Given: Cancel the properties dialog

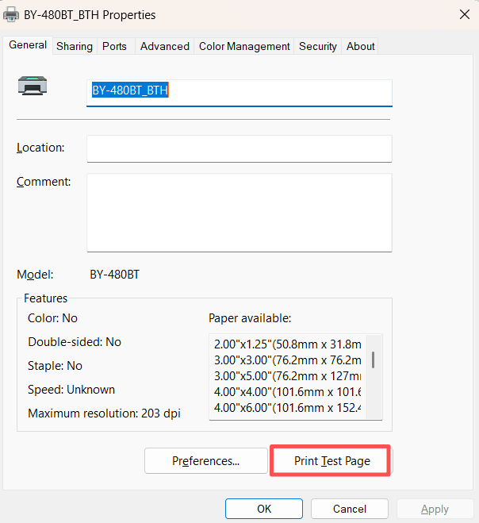Looking at the screenshot, I should point(350,509).
